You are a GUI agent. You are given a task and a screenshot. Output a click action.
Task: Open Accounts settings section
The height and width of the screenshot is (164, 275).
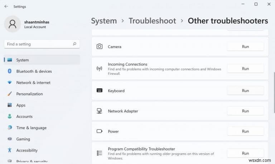[24, 117]
